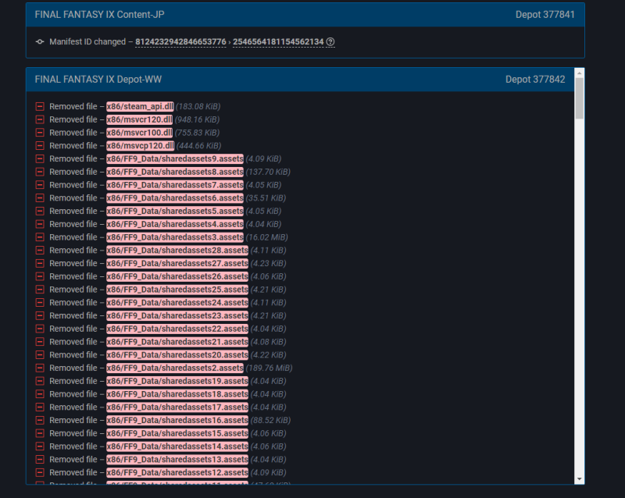Click the removed icon beside x86/msvcr100.dll
The height and width of the screenshot is (498, 625).
point(40,133)
